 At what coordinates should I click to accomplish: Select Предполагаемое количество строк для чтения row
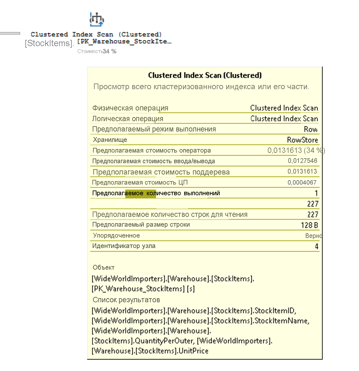coord(205,214)
